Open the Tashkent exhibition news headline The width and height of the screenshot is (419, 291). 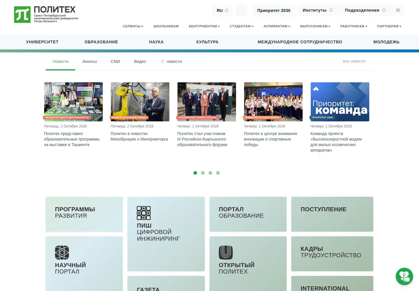[x=72, y=139]
